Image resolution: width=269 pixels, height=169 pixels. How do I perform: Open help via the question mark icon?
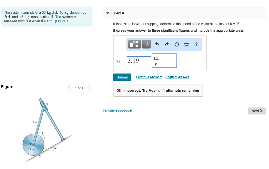(196, 44)
